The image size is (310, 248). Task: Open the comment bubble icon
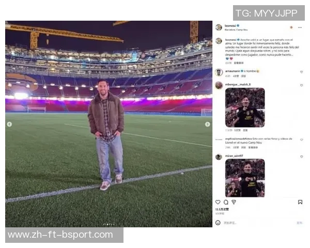(x=226, y=202)
